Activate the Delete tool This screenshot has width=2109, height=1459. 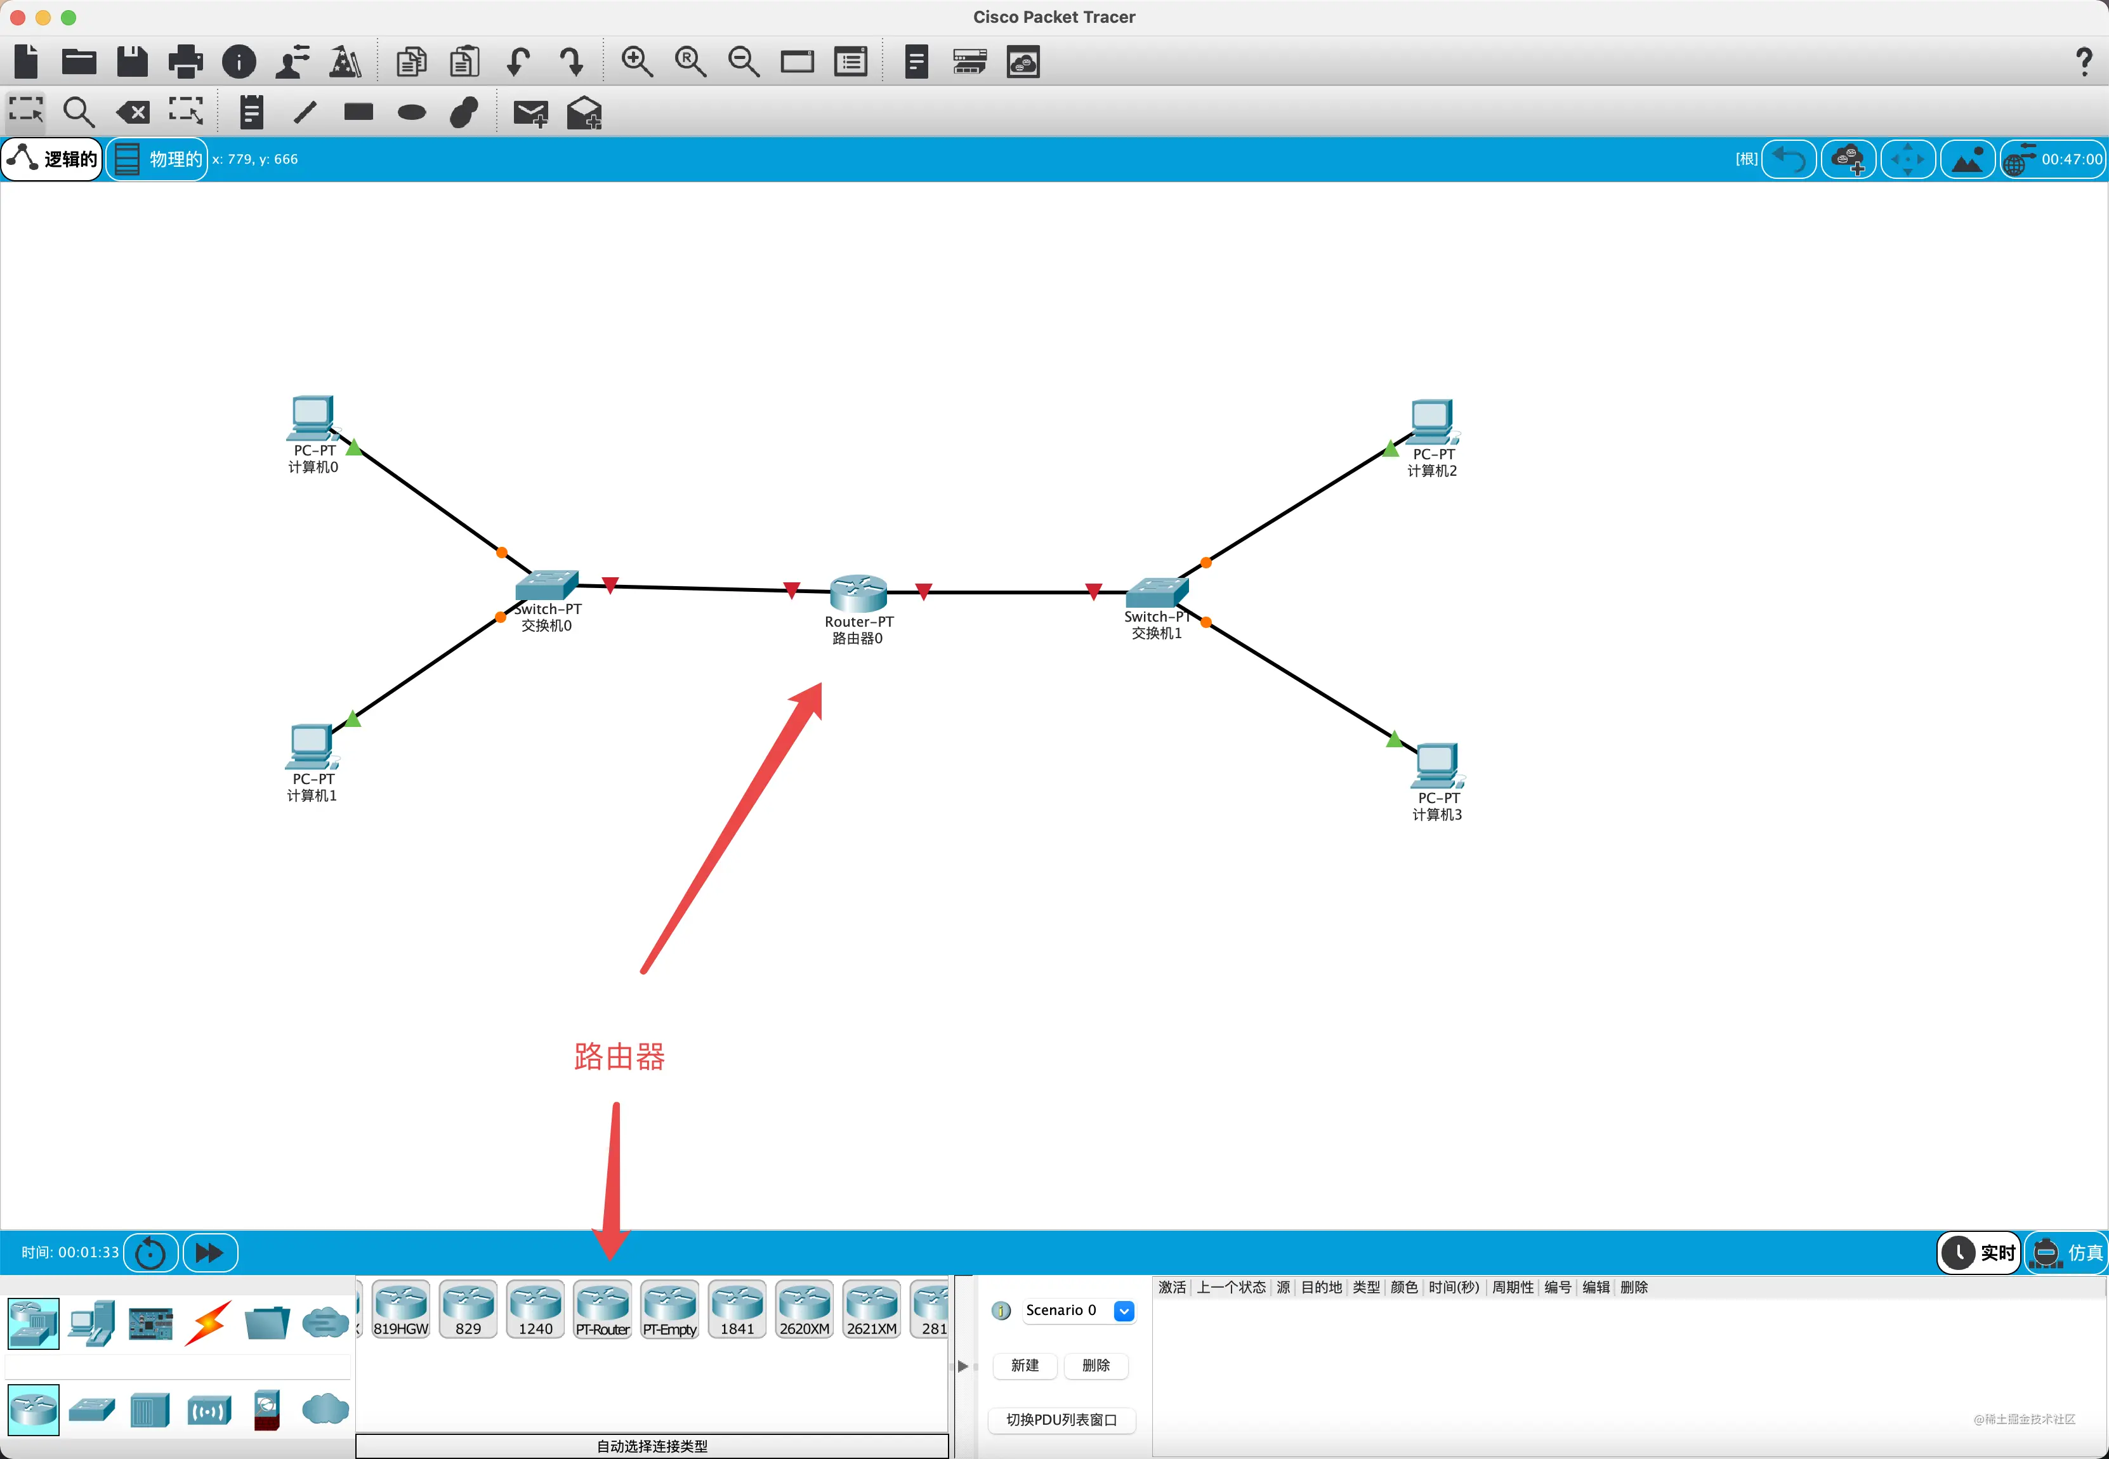pyautogui.click(x=133, y=112)
